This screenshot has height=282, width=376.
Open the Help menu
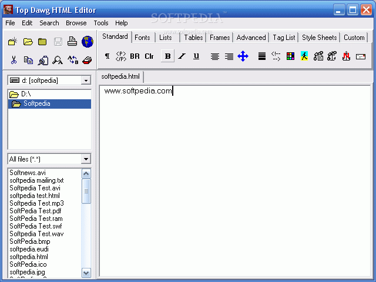click(122, 23)
